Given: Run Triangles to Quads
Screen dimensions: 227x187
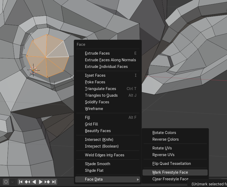Looking at the screenshot, I should pyautogui.click(x=108, y=95).
